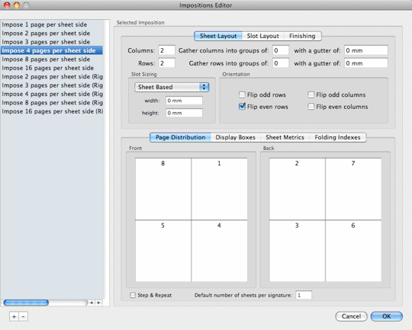The height and width of the screenshot is (330, 412).
Task: Click front sheet slot numbered 5
Action: 163,251
